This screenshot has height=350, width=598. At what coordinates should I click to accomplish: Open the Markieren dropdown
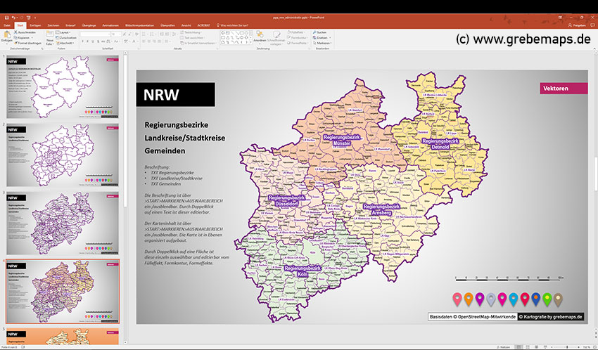tap(324, 43)
